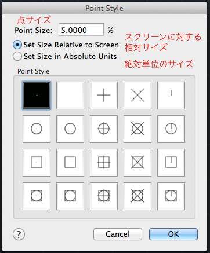The width and height of the screenshot is (210, 253).
Task: Choose circle-in-square with X style
Action: point(137,196)
